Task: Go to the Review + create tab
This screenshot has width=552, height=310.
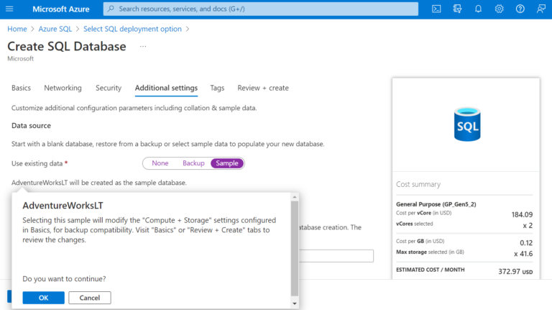Action: (263, 88)
